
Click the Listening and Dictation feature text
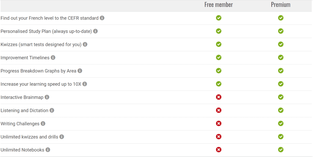coord(24,111)
